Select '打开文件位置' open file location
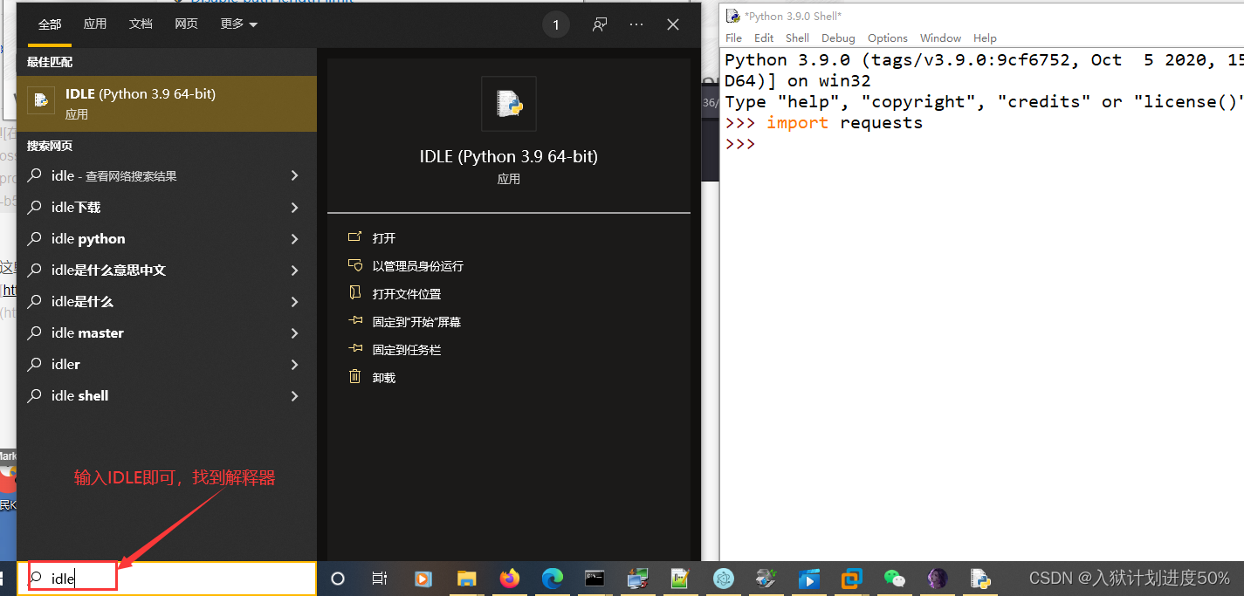This screenshot has width=1244, height=596. tap(407, 294)
